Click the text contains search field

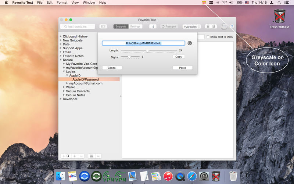(x=78, y=26)
